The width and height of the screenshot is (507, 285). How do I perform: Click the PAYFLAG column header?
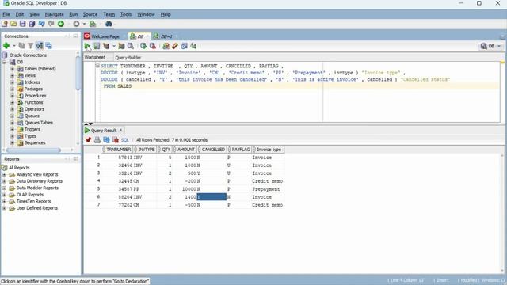(x=239, y=150)
